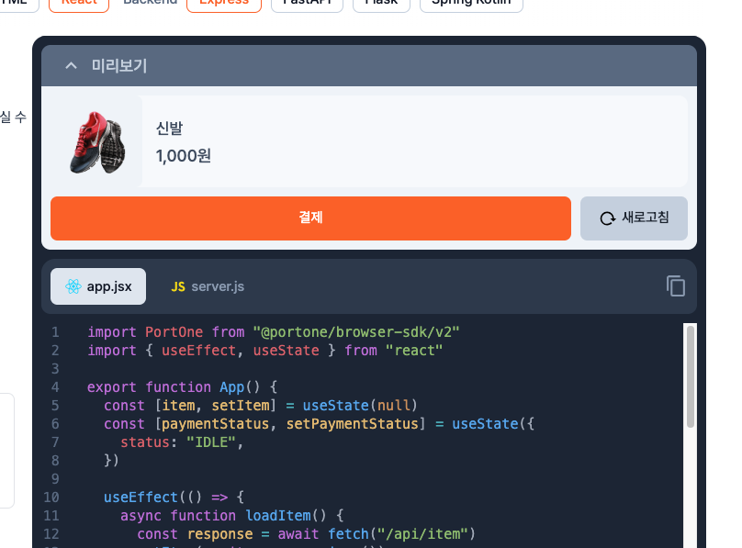Collapse the 미리보기 preview panel chevron
This screenshot has width=742, height=548.
point(71,66)
